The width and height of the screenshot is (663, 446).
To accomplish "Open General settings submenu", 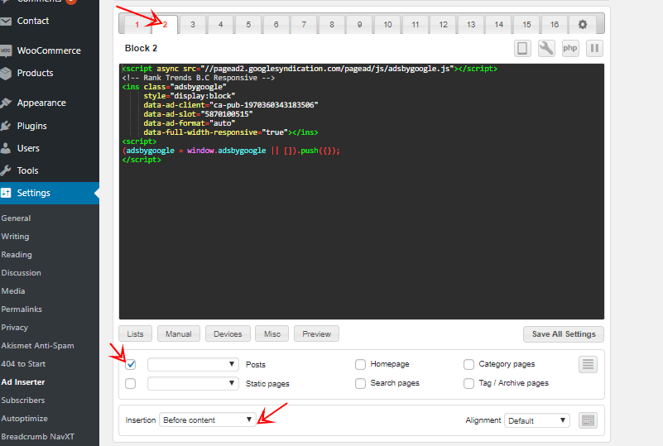I will point(16,218).
